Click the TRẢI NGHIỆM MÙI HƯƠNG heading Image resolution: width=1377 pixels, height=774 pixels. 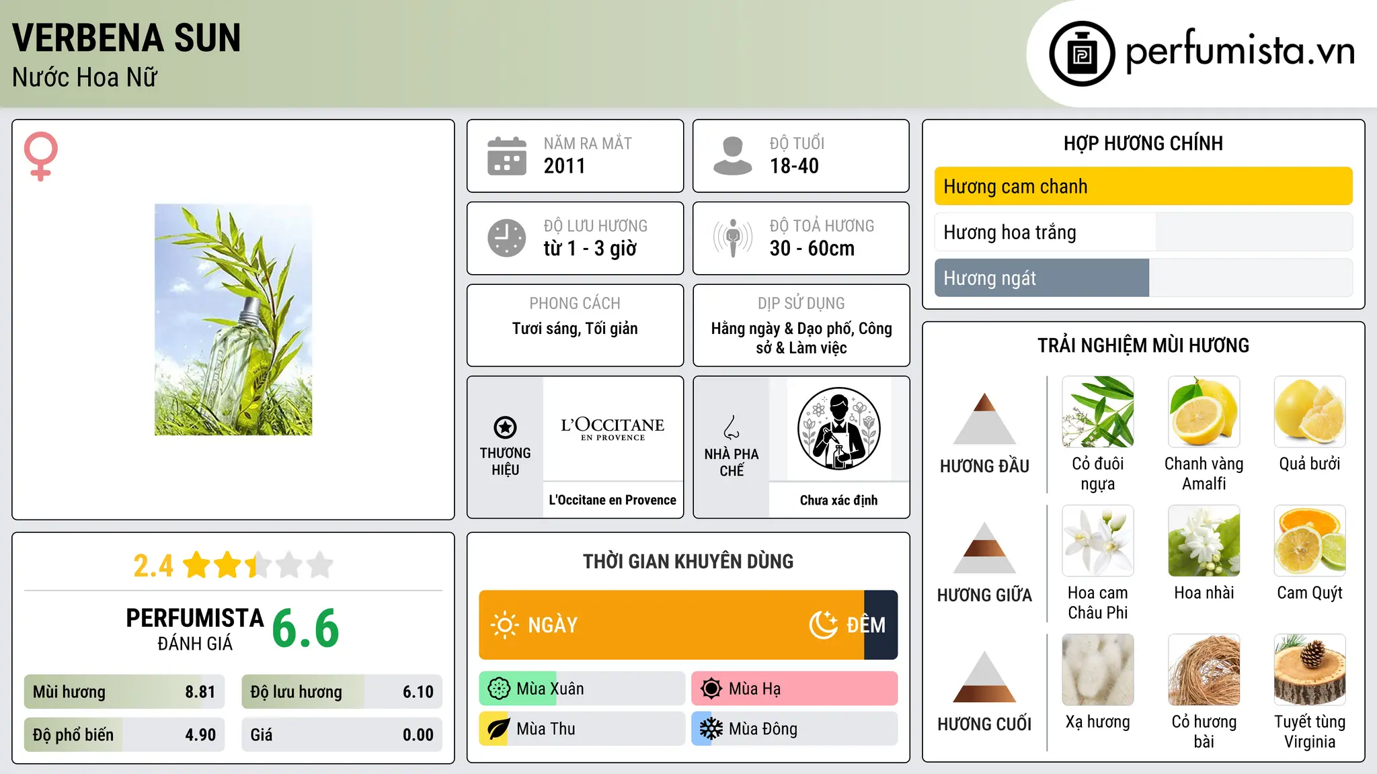1143,345
